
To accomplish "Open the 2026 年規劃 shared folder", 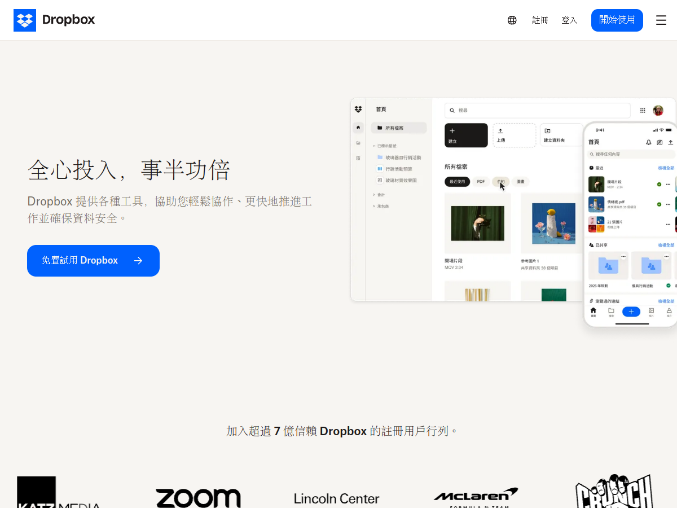I will (608, 270).
